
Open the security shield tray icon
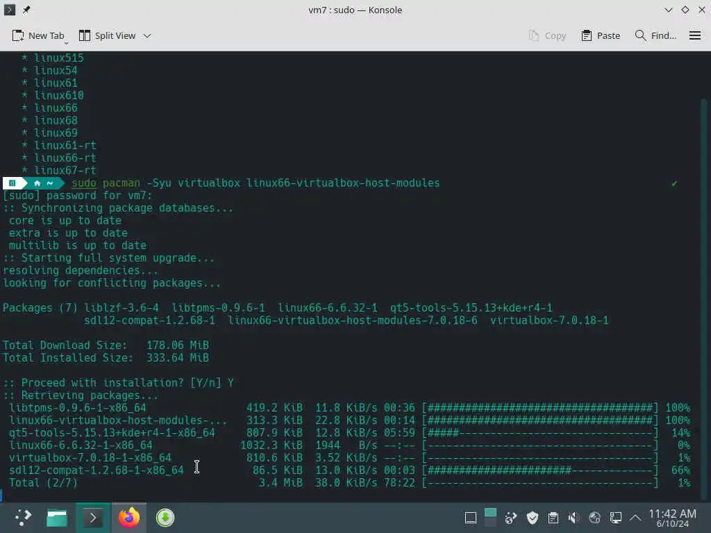pos(533,518)
